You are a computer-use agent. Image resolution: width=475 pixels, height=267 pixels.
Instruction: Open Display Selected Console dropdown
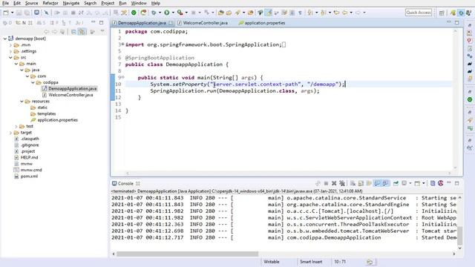click(410, 183)
